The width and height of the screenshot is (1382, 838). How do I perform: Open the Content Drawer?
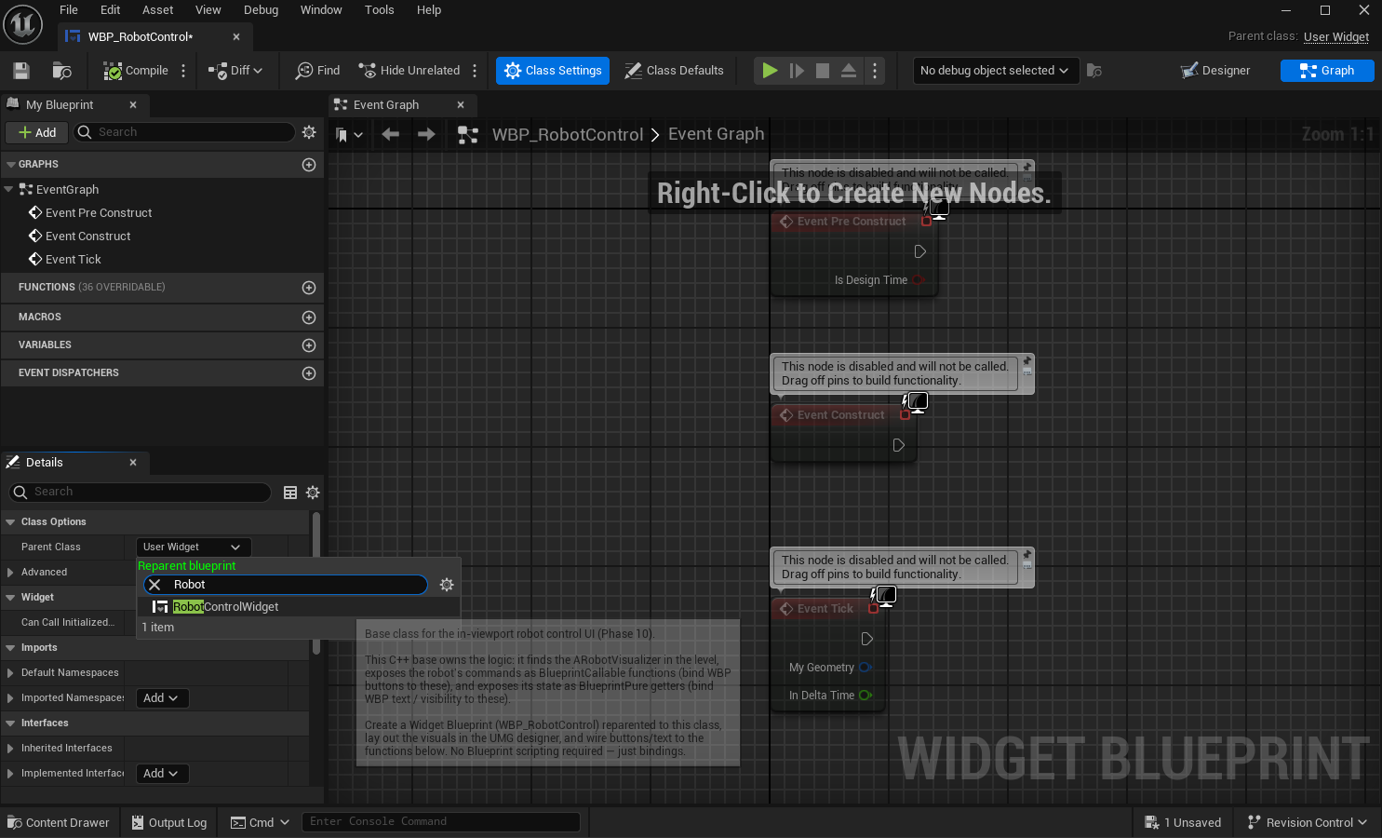(59, 823)
